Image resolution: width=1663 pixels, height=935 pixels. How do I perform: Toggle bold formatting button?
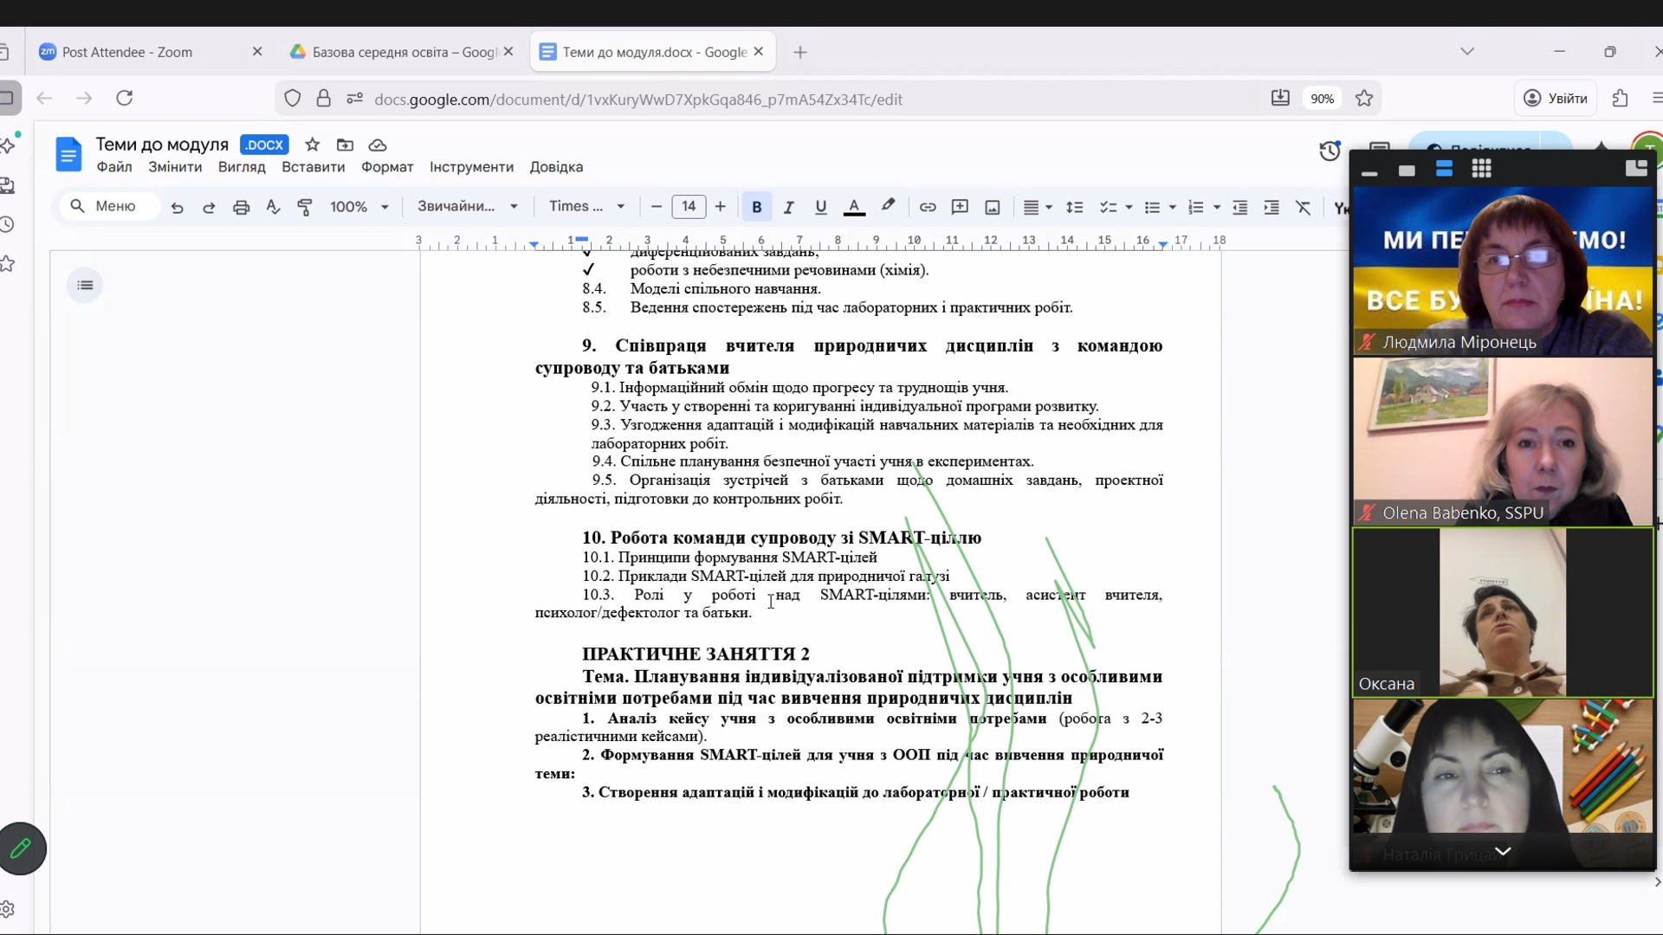coord(756,207)
